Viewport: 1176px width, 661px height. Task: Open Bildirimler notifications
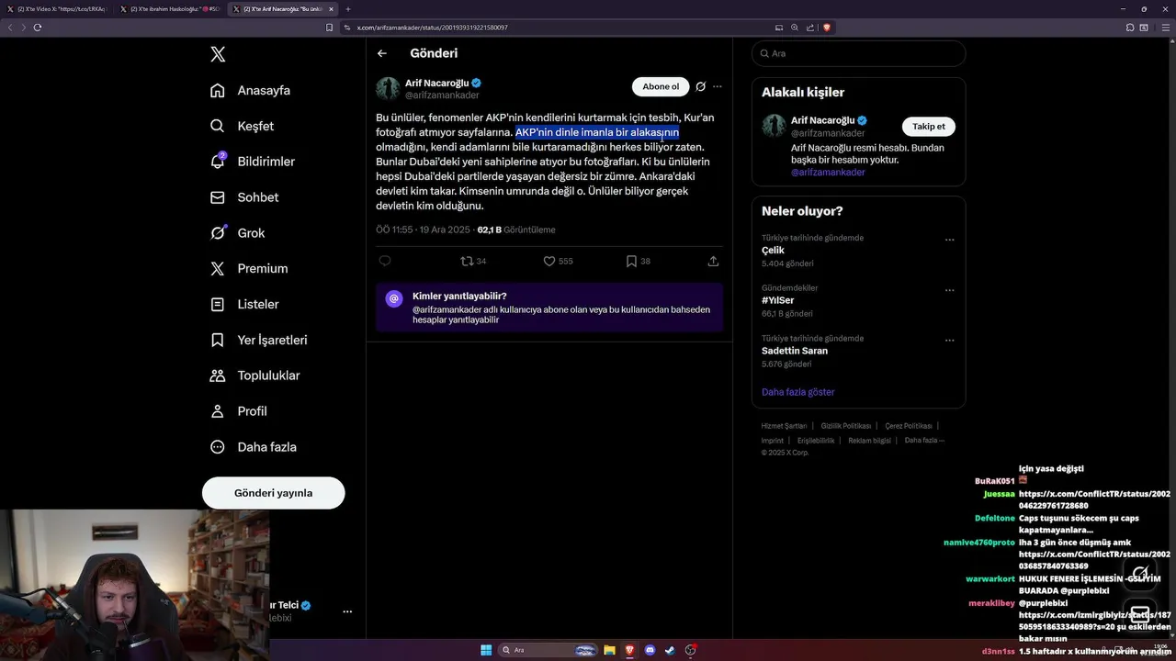[x=253, y=162]
